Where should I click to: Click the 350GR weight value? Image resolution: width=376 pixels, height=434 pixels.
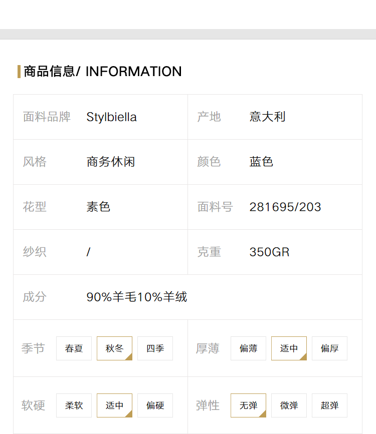[269, 252]
